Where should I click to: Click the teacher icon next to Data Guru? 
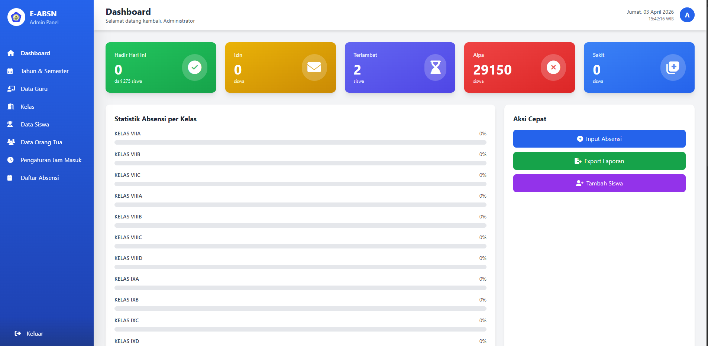[x=11, y=89]
